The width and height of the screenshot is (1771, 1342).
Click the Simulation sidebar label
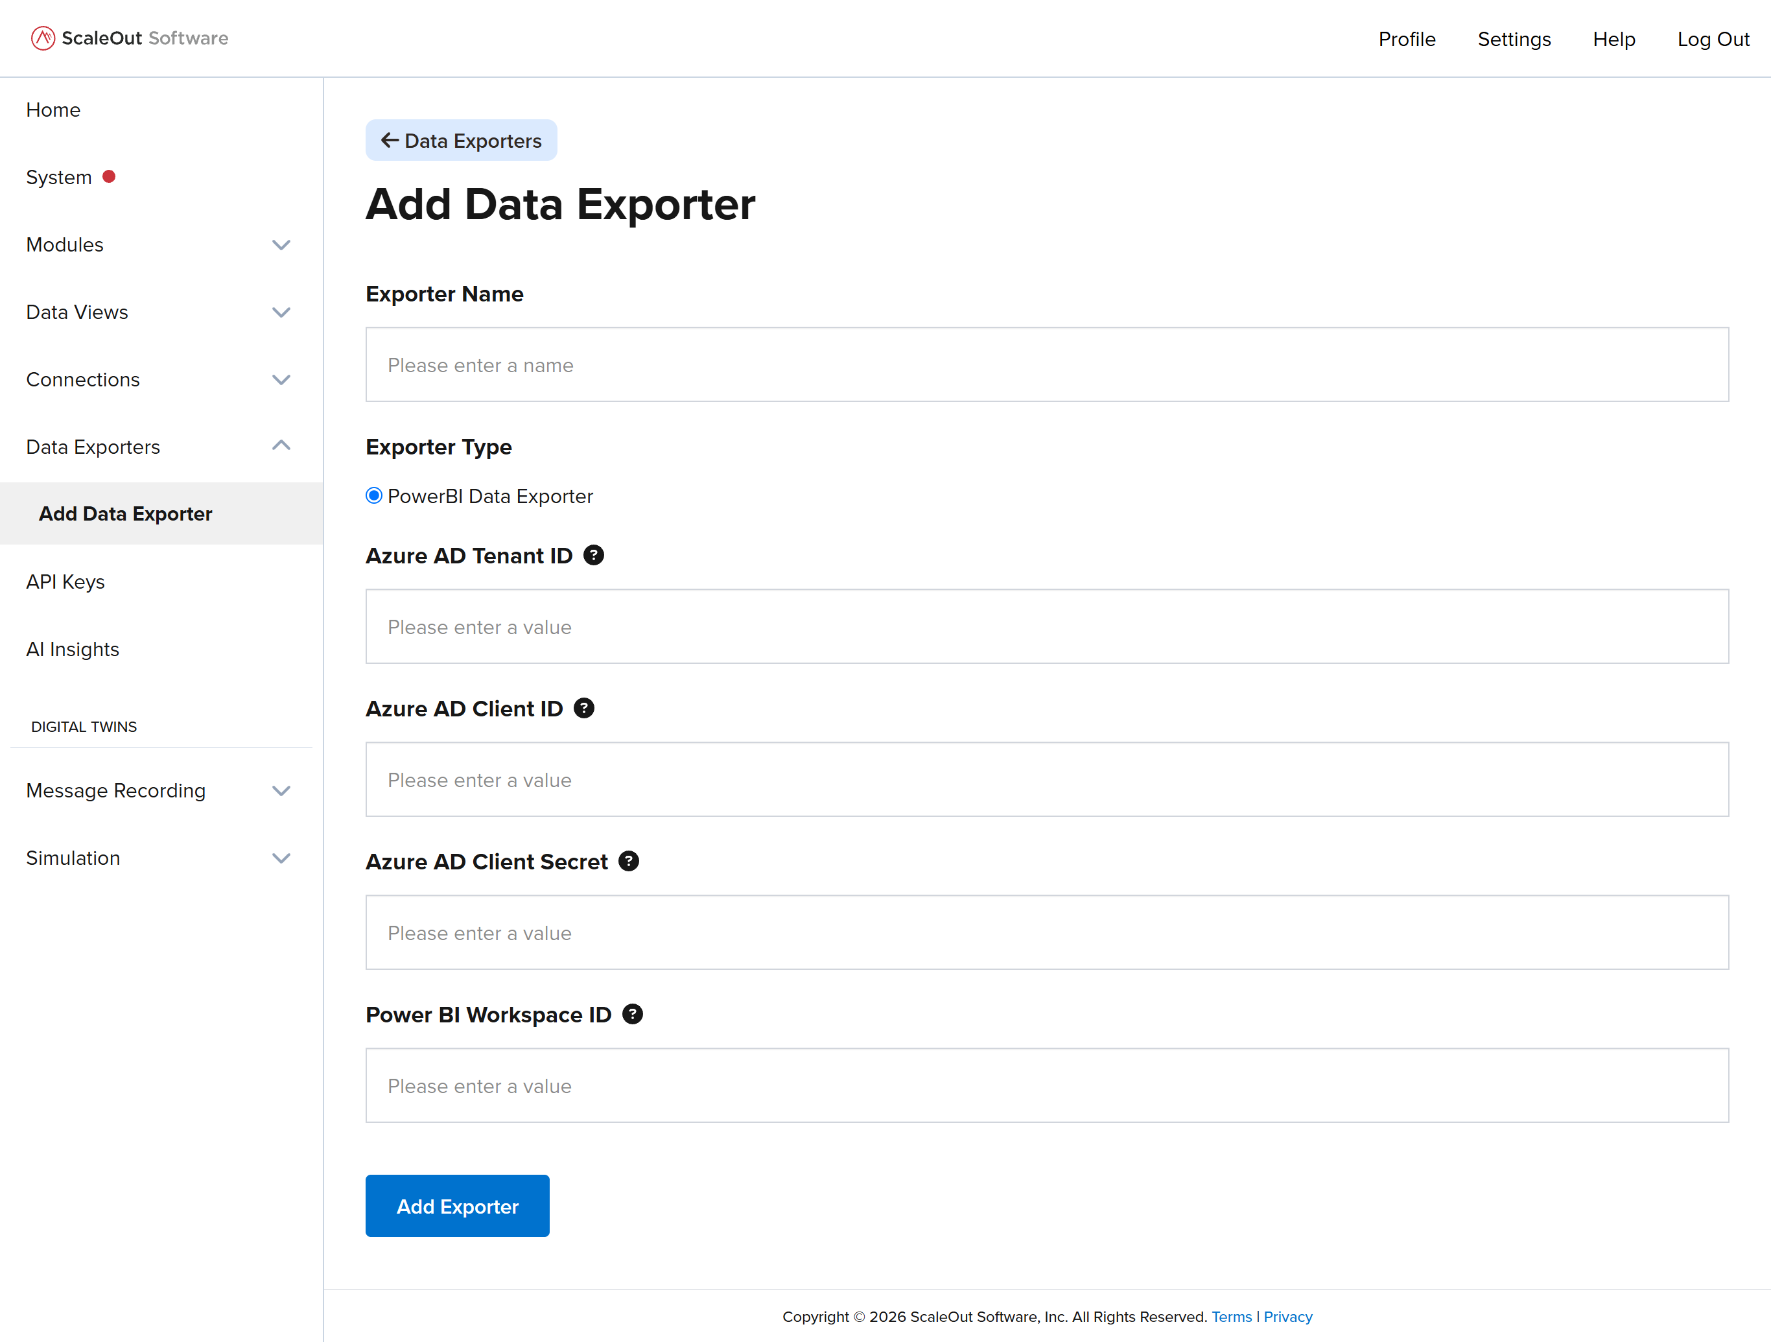pos(73,858)
